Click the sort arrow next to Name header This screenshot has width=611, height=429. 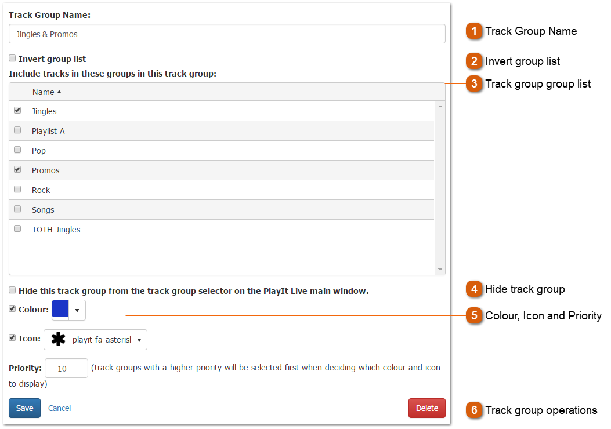coord(60,92)
